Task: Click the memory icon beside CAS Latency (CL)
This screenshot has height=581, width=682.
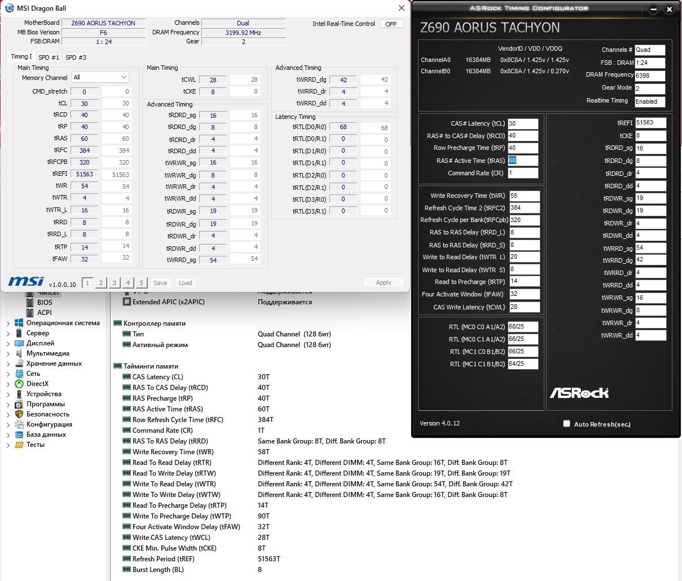Action: point(127,377)
